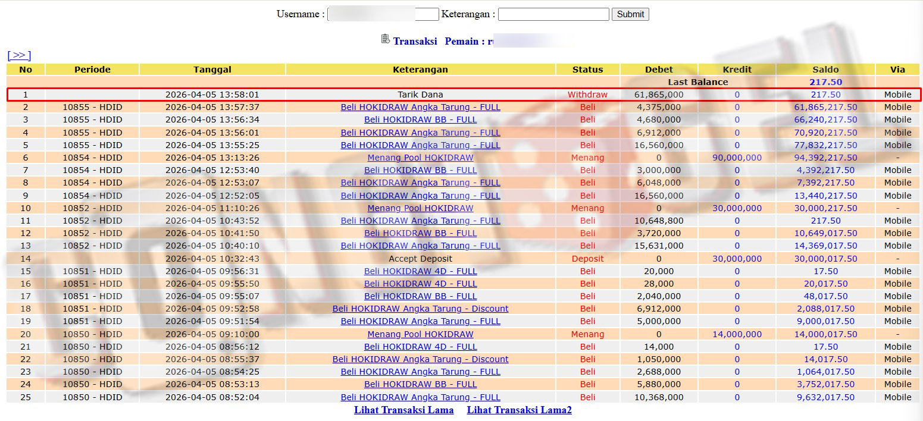The width and height of the screenshot is (923, 421).
Task: Click debit amount 10,648,800
Action: pos(659,221)
